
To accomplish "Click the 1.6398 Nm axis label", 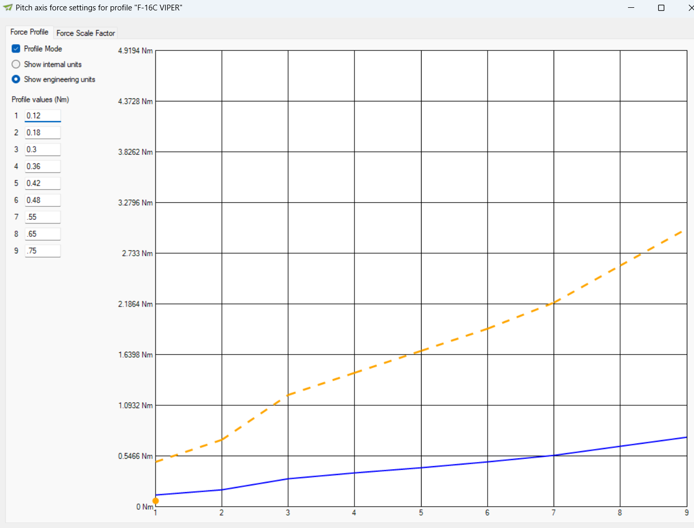I will (135, 355).
